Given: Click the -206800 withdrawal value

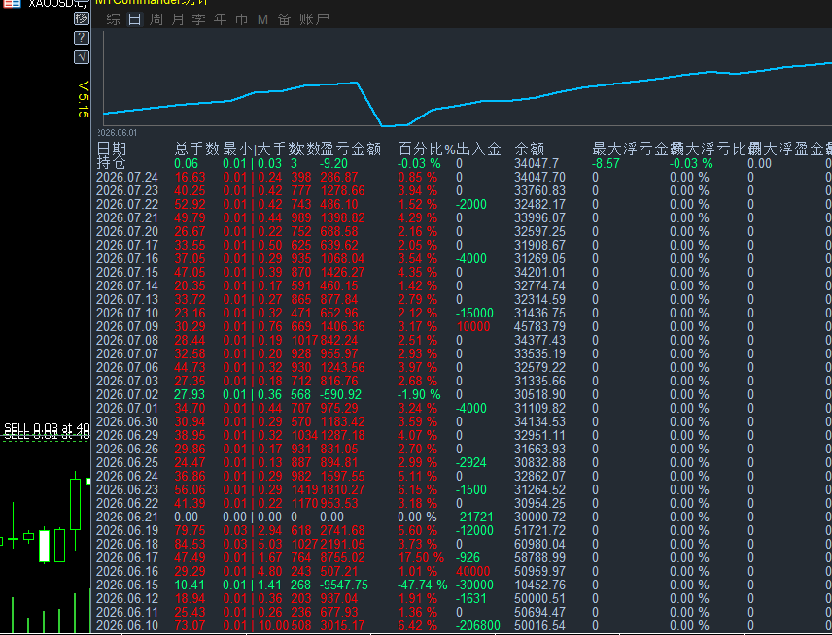Looking at the screenshot, I should tap(478, 626).
